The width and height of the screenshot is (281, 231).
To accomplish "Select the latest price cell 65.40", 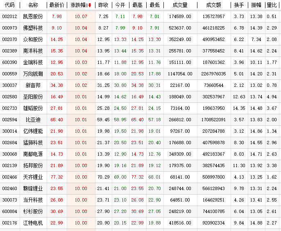I will [x=57, y=120].
